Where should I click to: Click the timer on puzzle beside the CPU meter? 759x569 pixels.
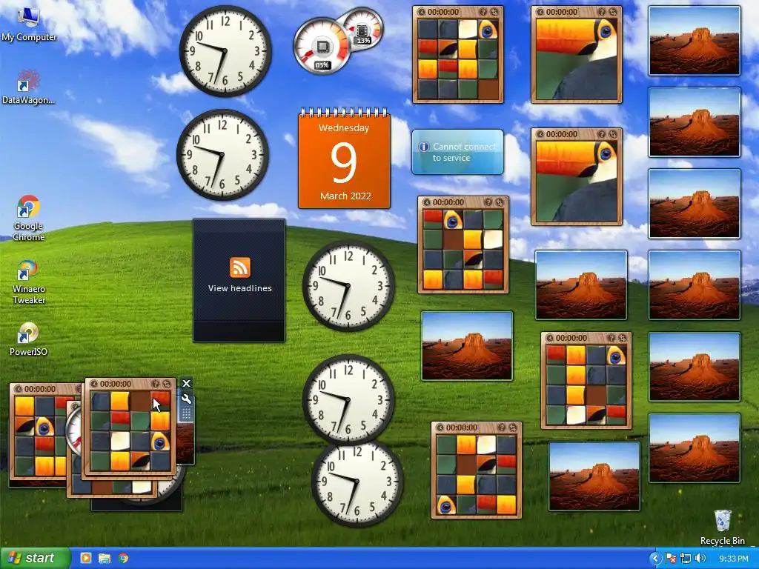[443, 12]
